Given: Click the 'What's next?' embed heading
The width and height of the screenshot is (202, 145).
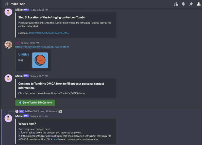Looking at the screenshot, I should click(27, 124).
